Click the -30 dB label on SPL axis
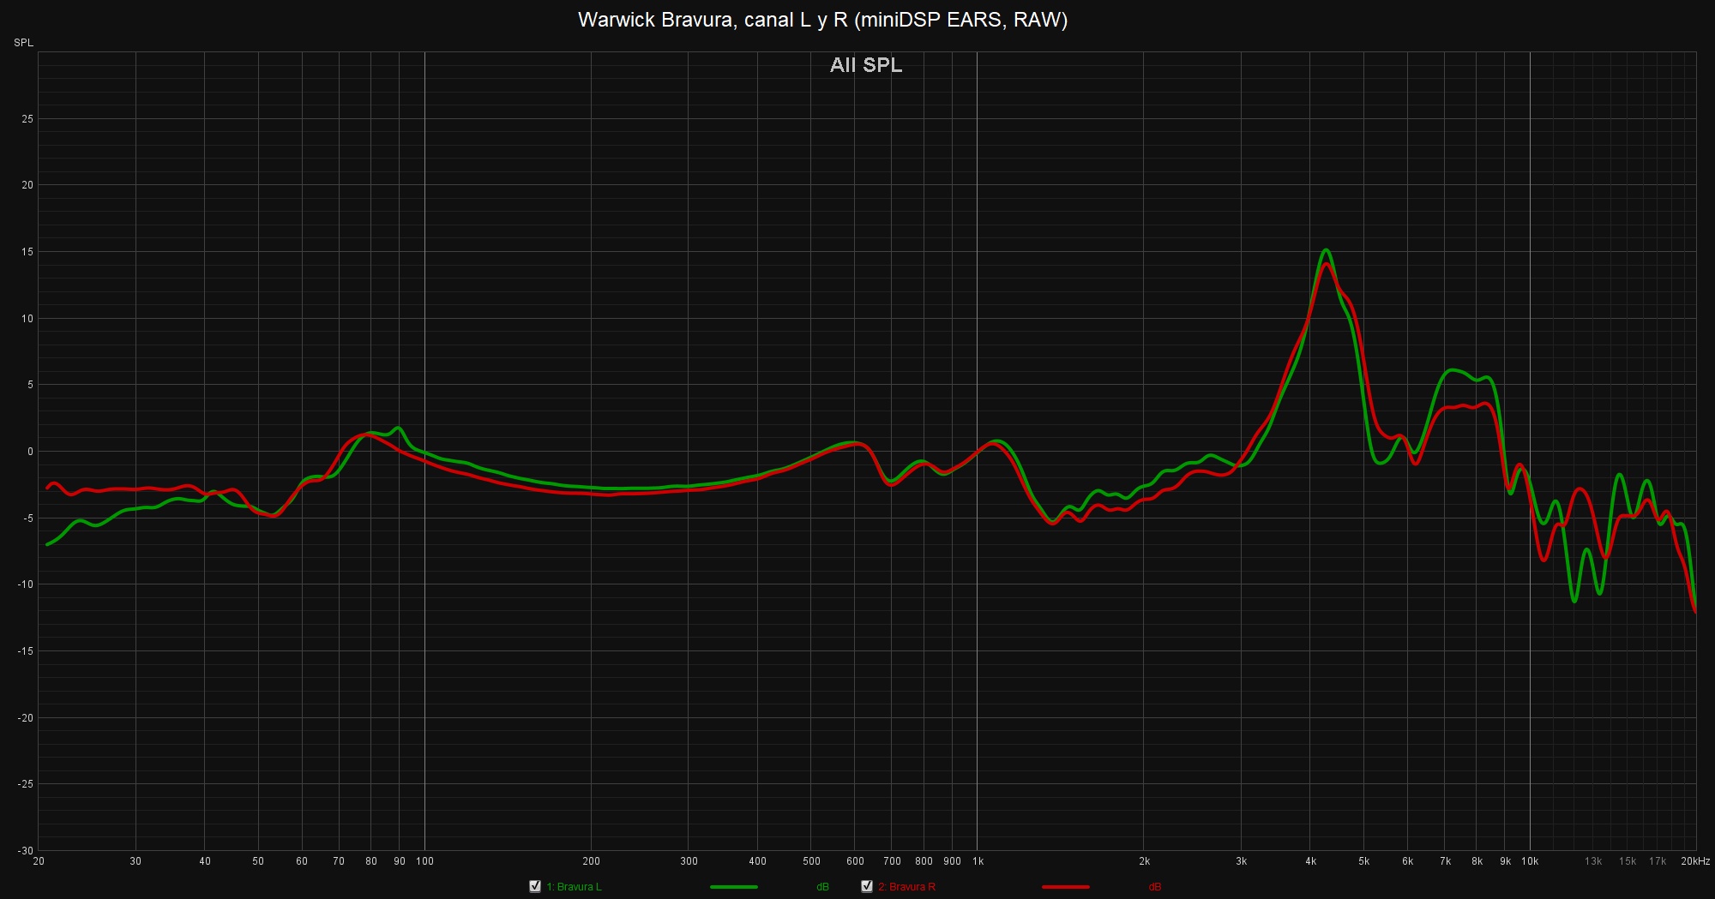Viewport: 1715px width, 899px height. tap(26, 851)
